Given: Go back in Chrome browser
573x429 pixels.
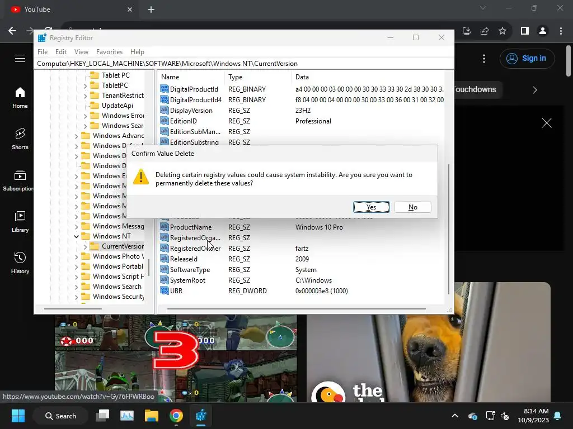Looking at the screenshot, I should pyautogui.click(x=12, y=31).
